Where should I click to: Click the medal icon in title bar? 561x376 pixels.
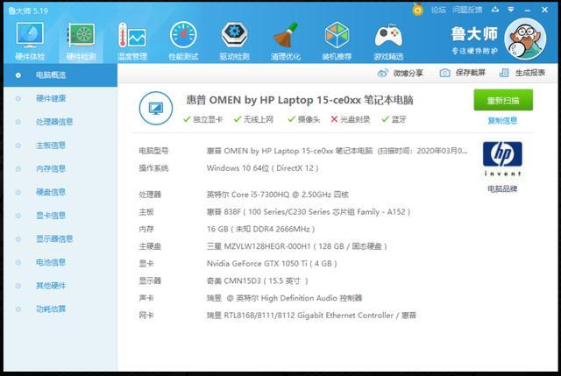coord(417,10)
